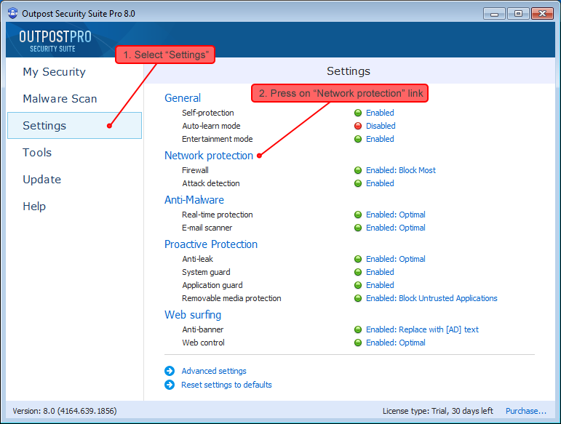Toggle Auto-learn mode via Disabled link

(x=381, y=126)
